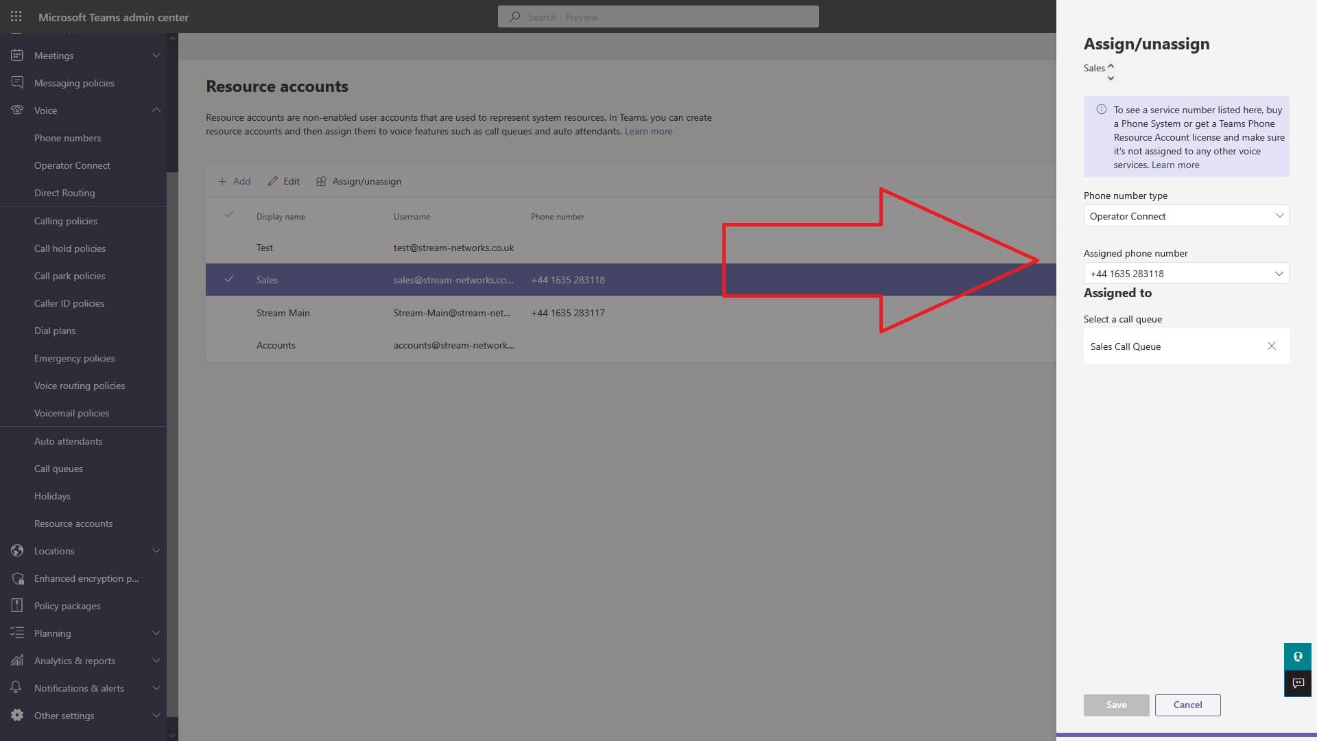Open Analytics & reports chart icon

[x=16, y=660]
